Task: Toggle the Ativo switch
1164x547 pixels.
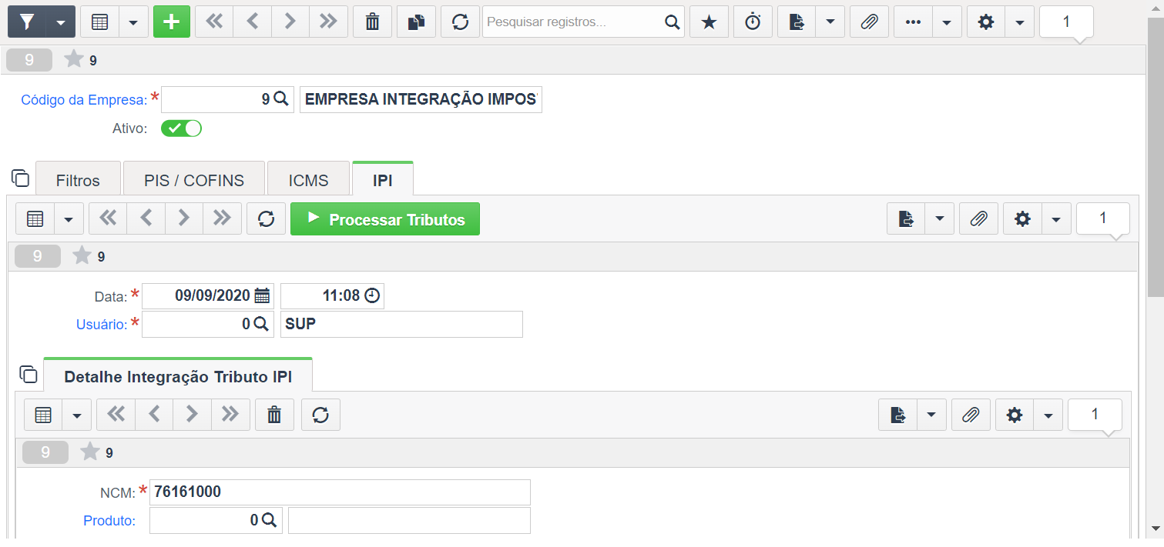Action: coord(181,128)
